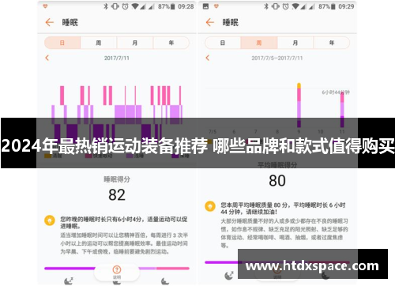Tap the 09:29 clock in status bar
The image size is (395, 286).
[x=346, y=6]
